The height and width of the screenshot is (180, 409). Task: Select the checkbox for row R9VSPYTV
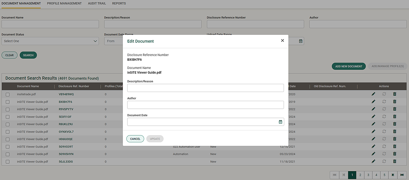pyautogui.click(x=7, y=109)
